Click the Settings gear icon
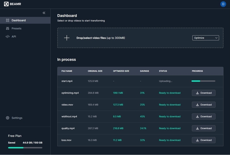 (x=8, y=118)
